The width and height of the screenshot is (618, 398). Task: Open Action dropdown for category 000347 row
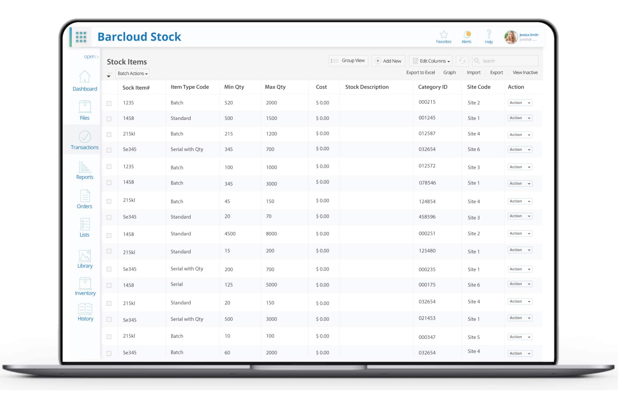[x=520, y=337]
